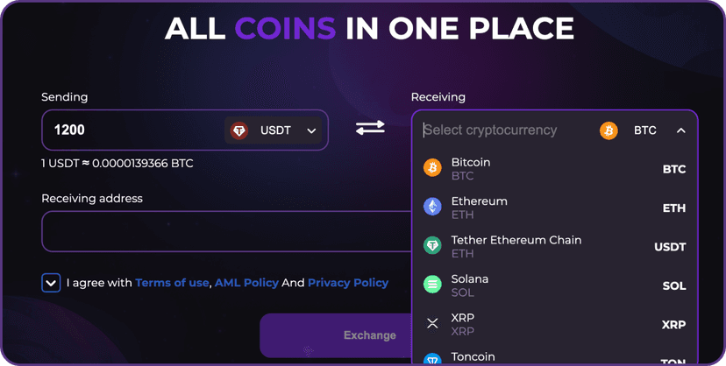The image size is (726, 366).
Task: Click the Ethereum diamond icon
Action: 432,207
